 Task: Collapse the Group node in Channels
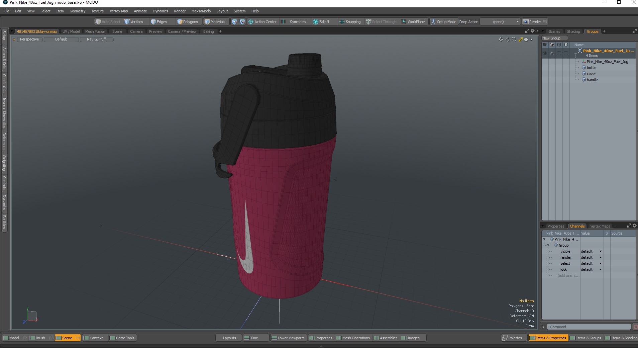tap(548, 245)
